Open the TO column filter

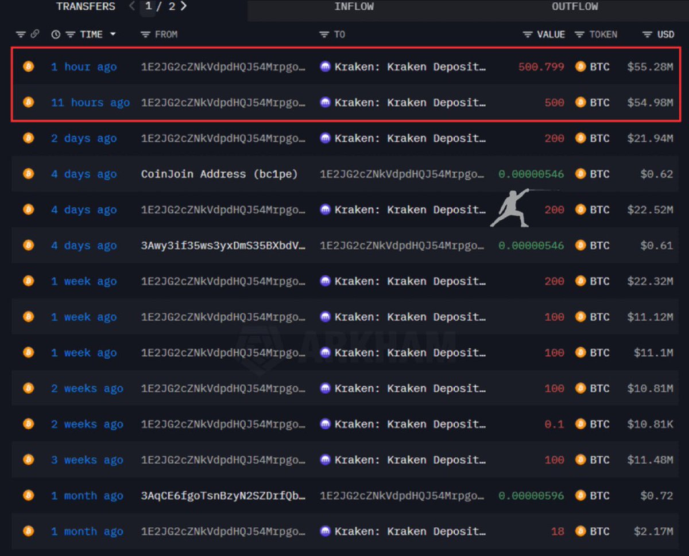click(324, 34)
